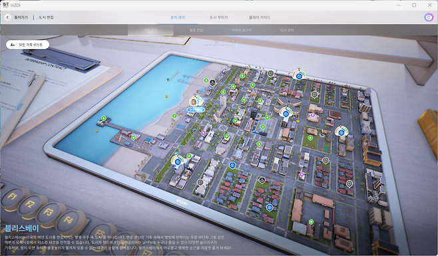
Task: Select the 조이 관리 tab
Action: [x=178, y=17]
